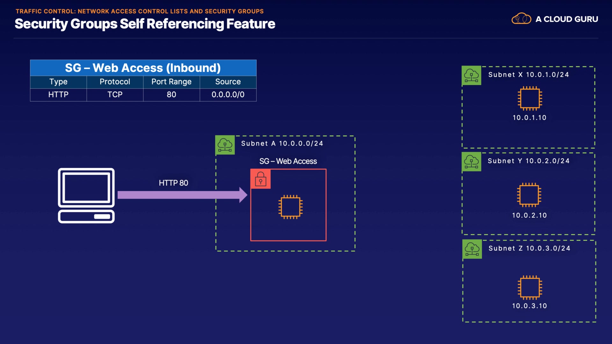Click the 10.0.2.10 instance chip icon
The image size is (612, 344).
pos(529,195)
